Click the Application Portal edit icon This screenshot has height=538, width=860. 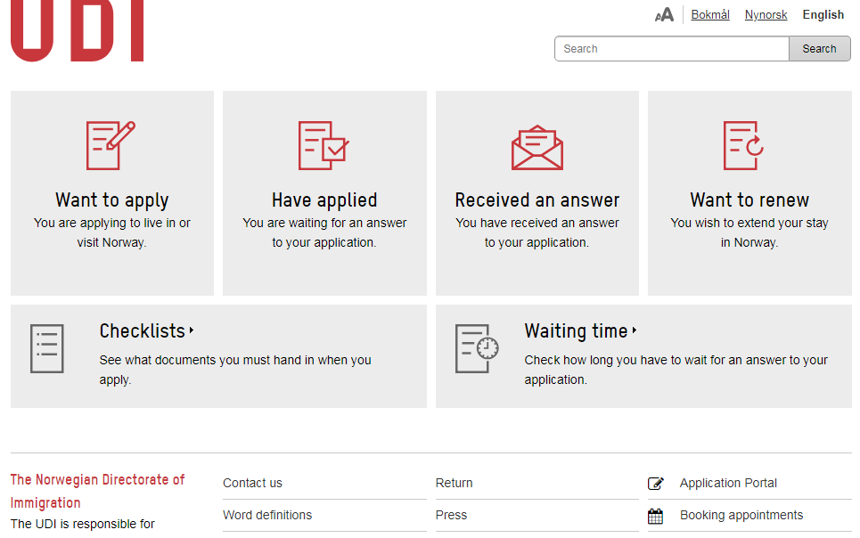[x=655, y=483]
